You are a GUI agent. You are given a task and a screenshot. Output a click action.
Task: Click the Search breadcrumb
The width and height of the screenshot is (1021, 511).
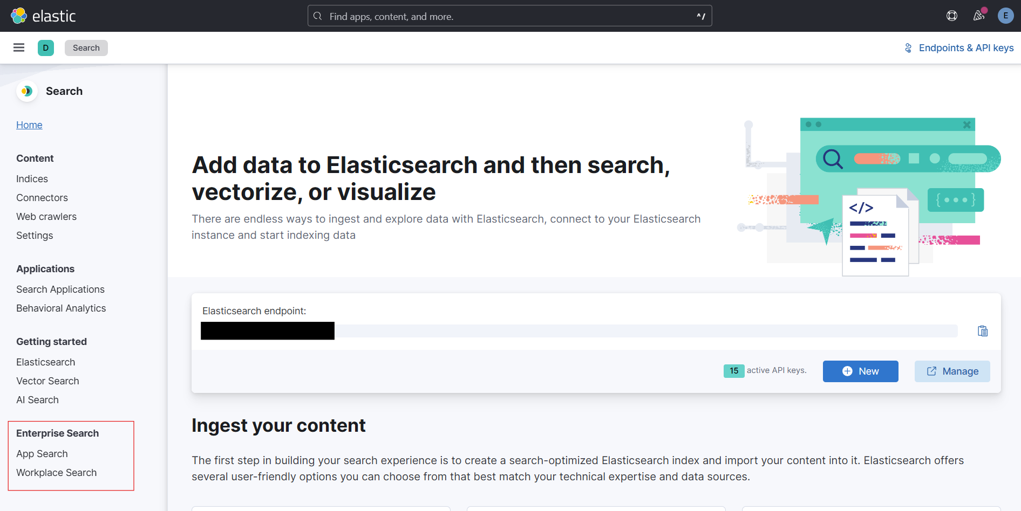pyautogui.click(x=86, y=47)
